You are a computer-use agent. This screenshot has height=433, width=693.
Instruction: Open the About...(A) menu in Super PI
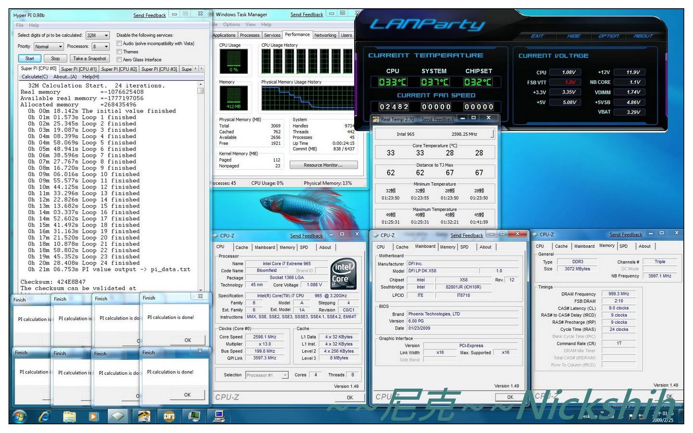click(x=65, y=76)
